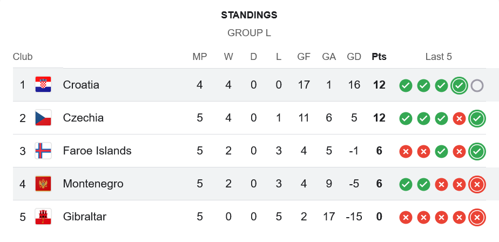
Task: Click the Gibraltar flag icon
Action: point(43,217)
